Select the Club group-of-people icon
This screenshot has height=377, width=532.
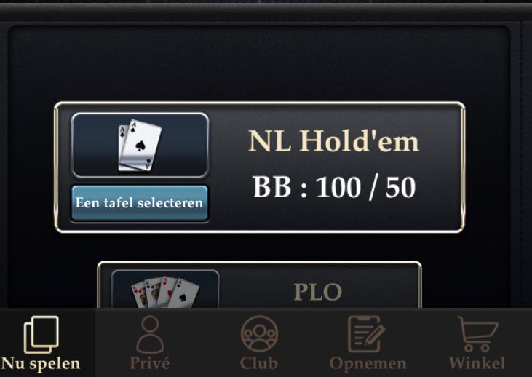(x=259, y=333)
